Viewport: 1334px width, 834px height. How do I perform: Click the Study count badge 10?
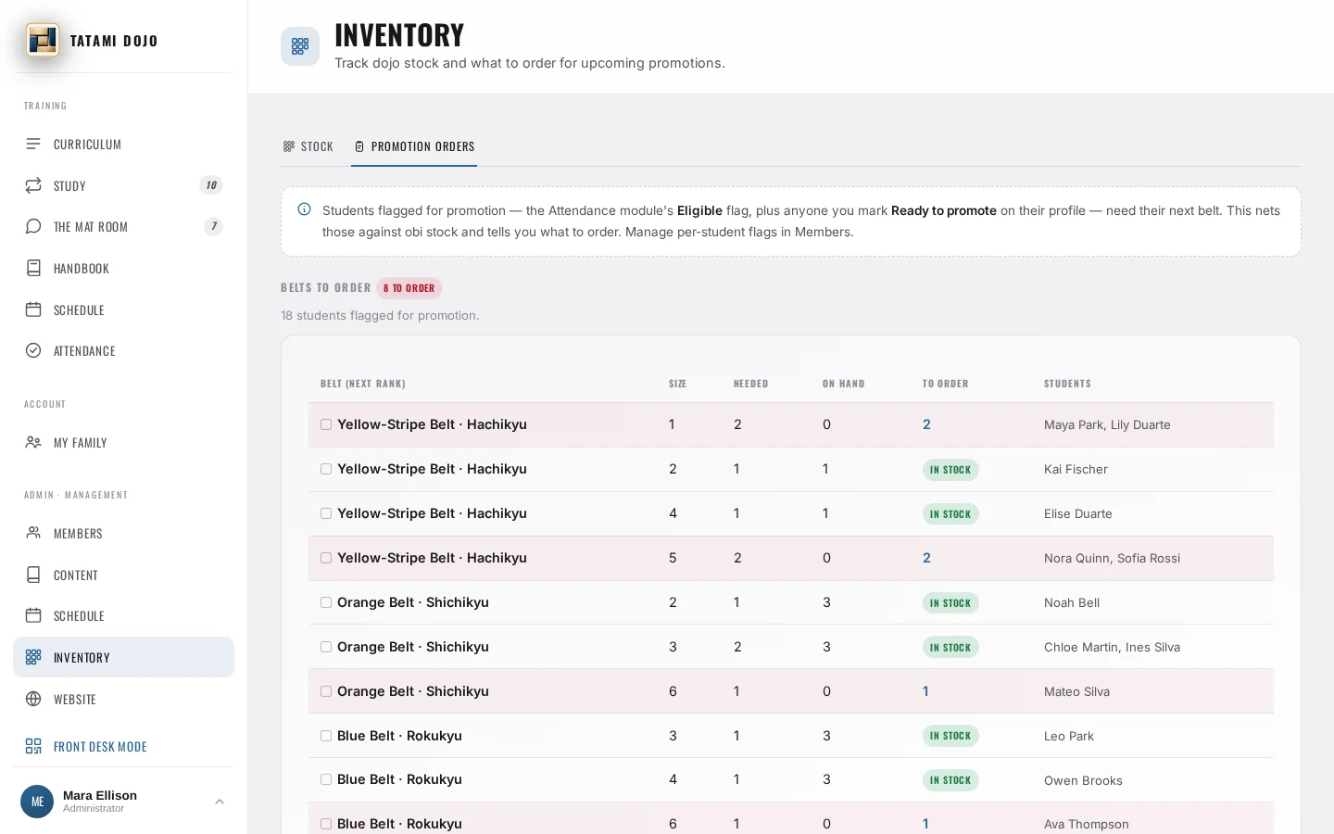click(x=211, y=185)
